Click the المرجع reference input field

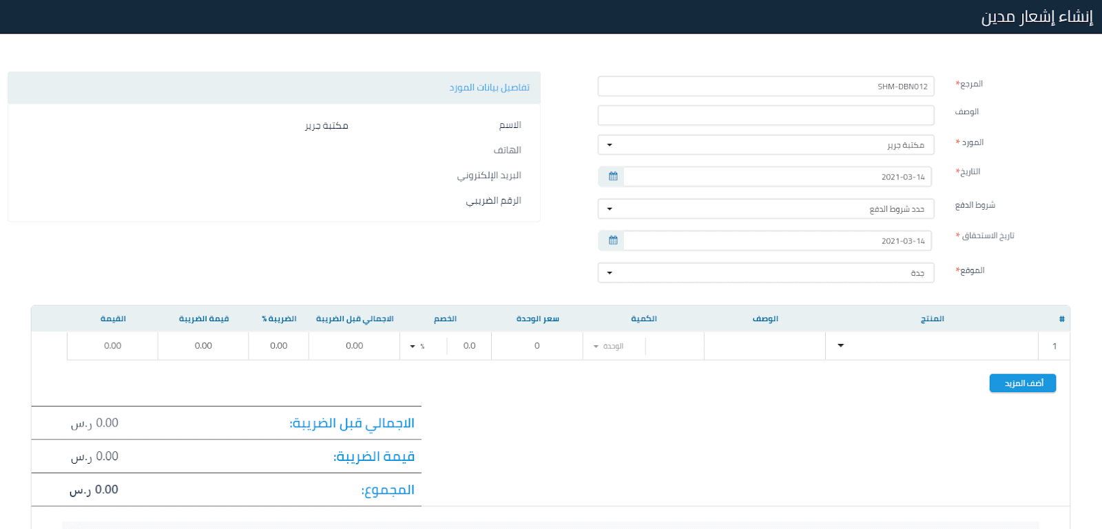click(x=765, y=87)
